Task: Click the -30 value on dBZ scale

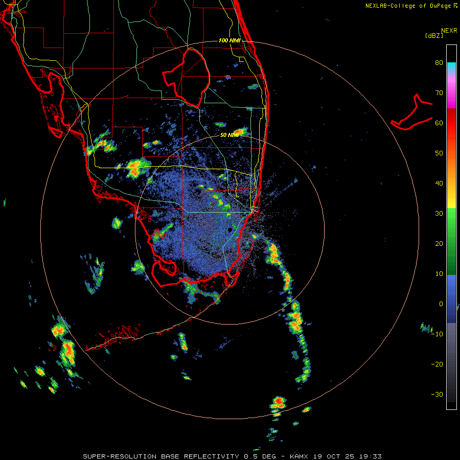Action: [437, 395]
